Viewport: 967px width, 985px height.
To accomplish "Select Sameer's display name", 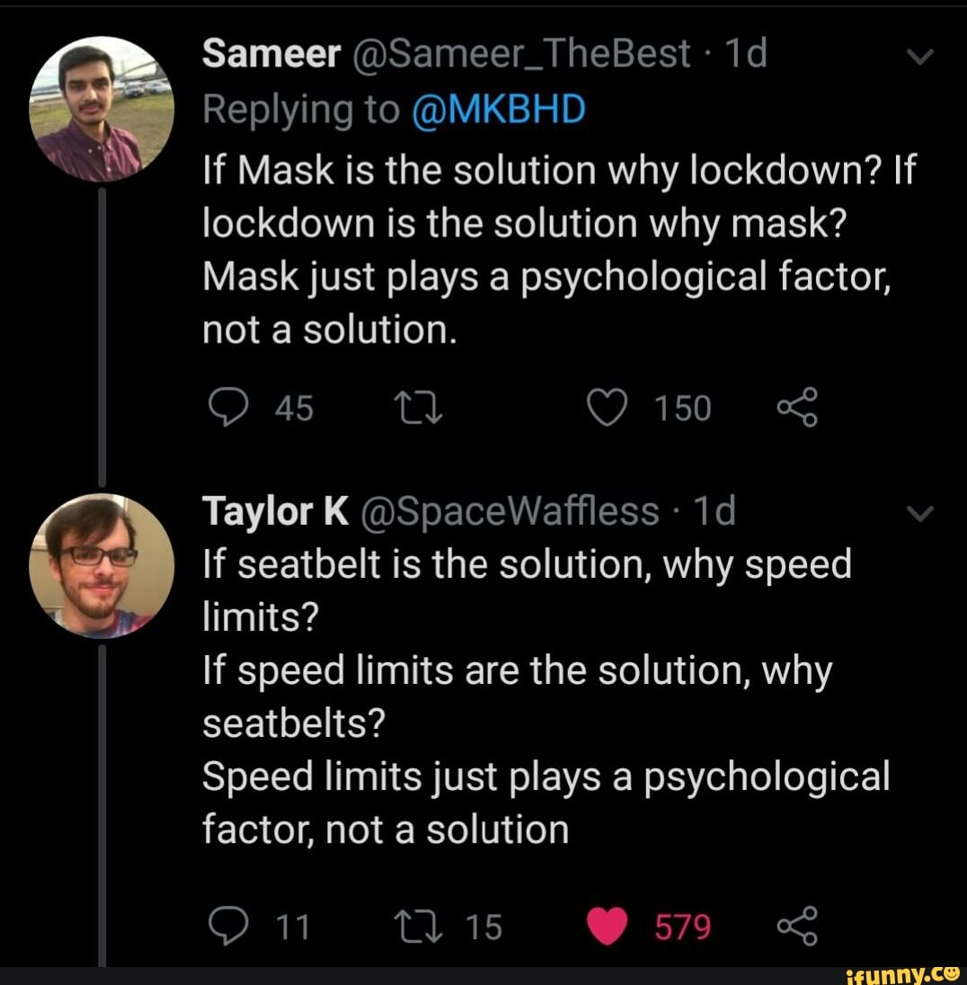I will click(x=269, y=54).
